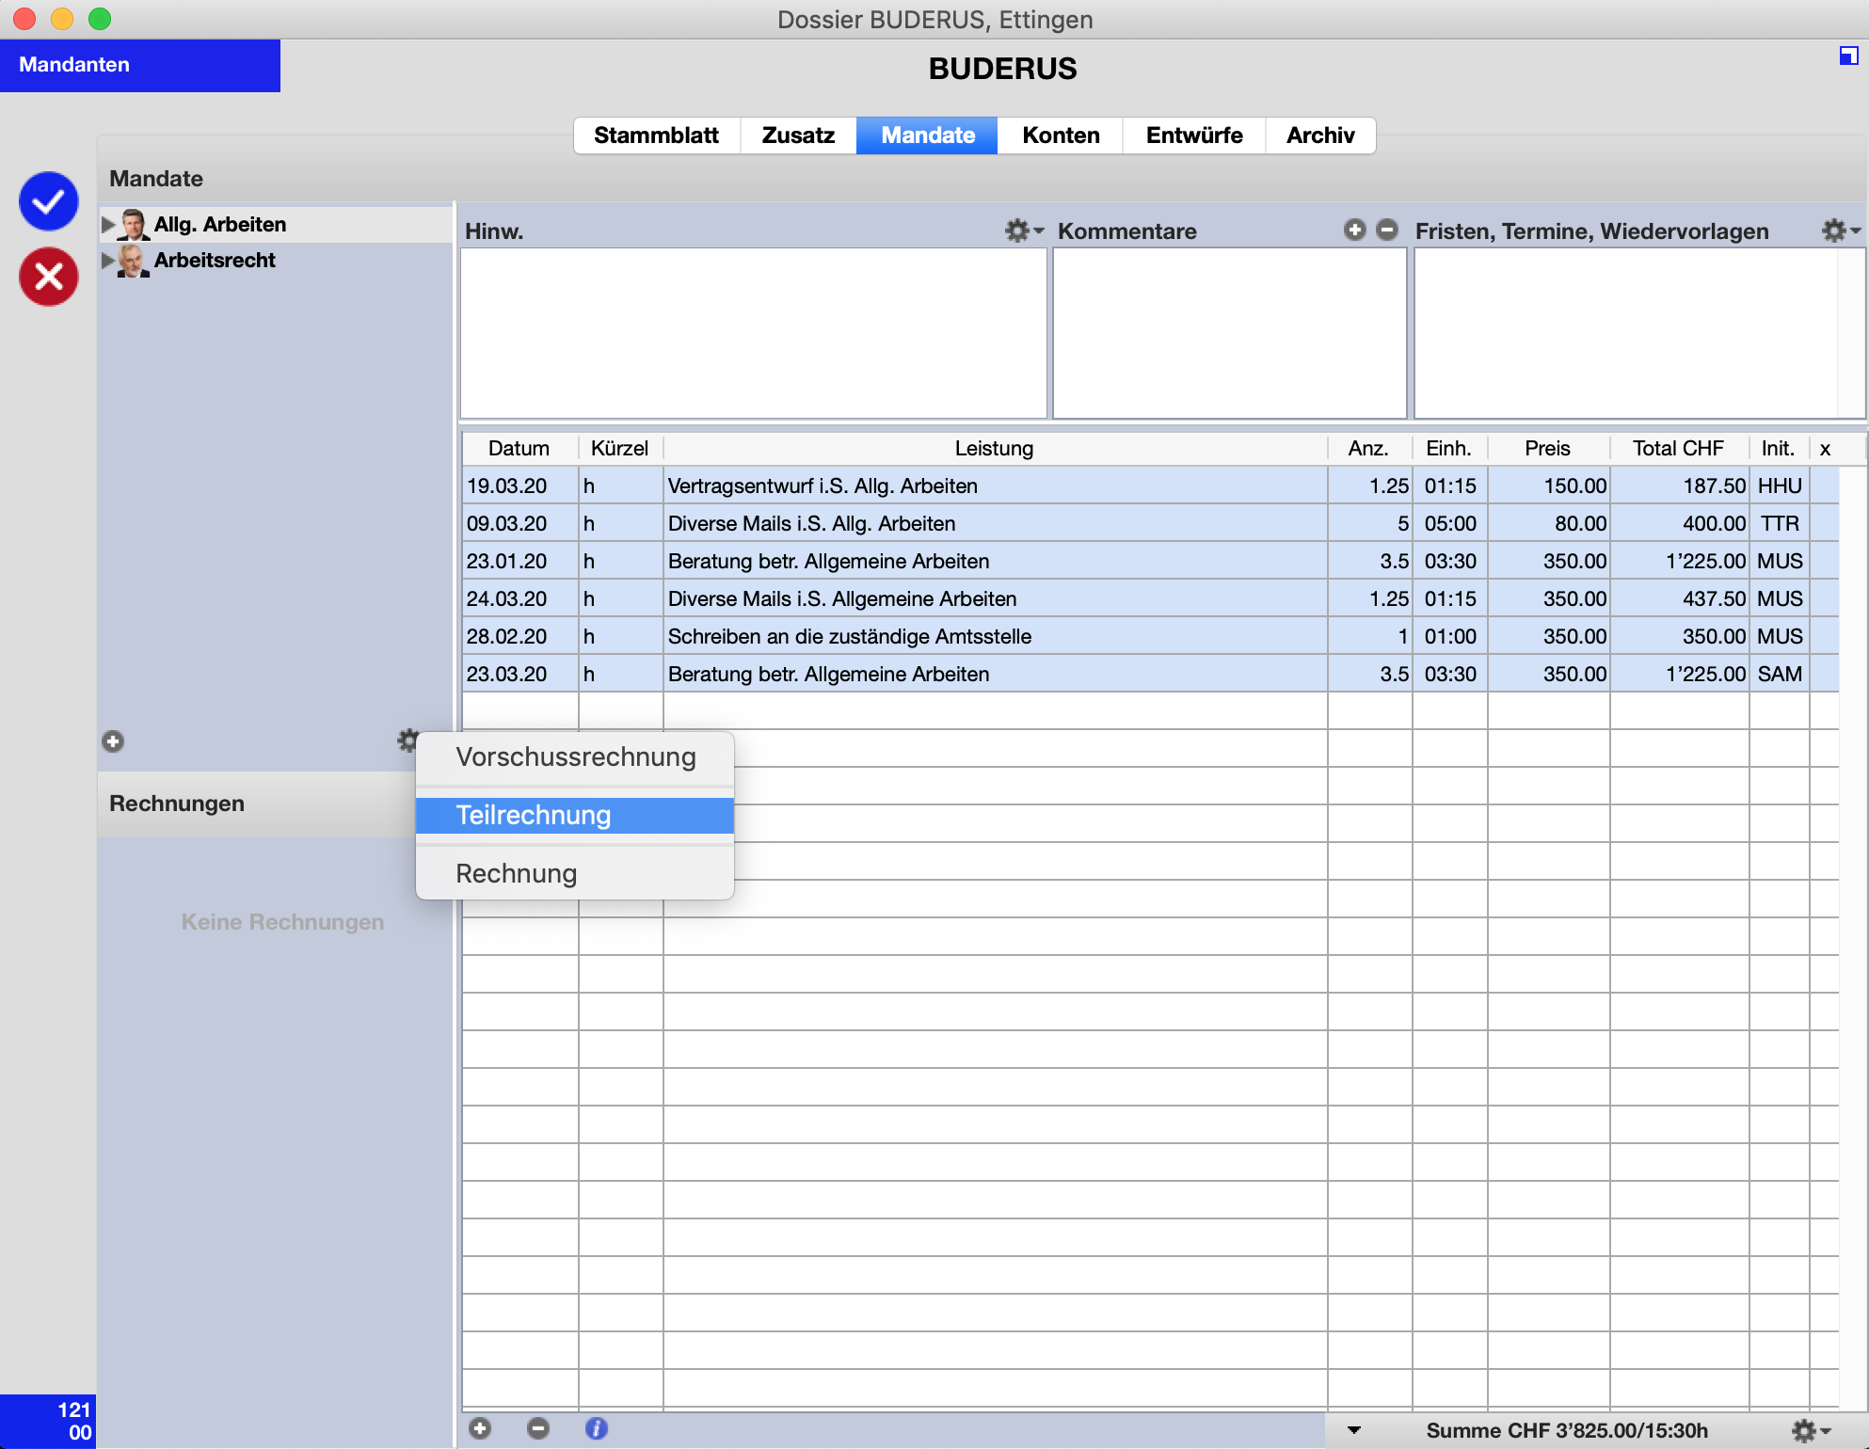Open the Hinw. gear menu
Image resolution: width=1869 pixels, height=1449 pixels.
[x=1023, y=231]
